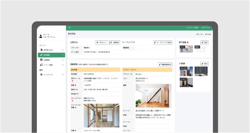
Task: Click the catch copy room photo
Action: 101,116
